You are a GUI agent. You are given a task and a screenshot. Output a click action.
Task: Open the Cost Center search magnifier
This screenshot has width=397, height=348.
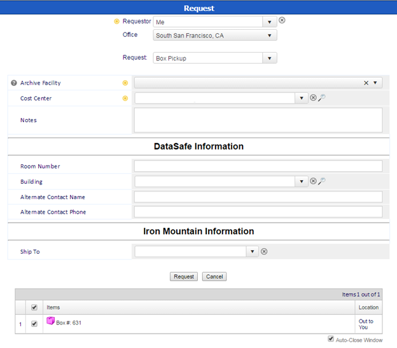(x=322, y=98)
